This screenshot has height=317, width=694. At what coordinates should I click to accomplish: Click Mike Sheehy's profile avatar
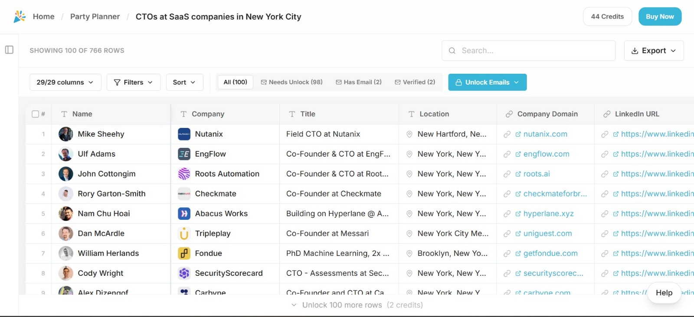[x=66, y=134]
